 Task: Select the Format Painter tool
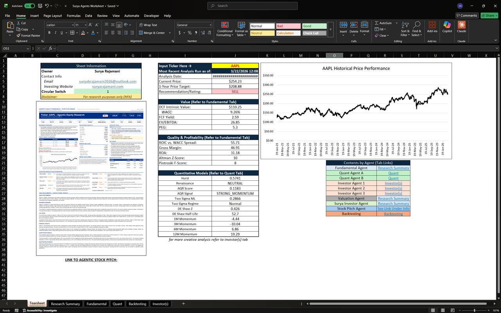(29, 36)
